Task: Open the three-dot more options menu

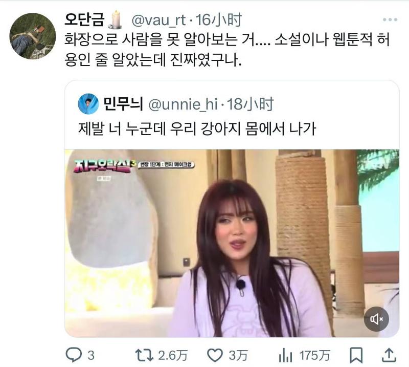Action: point(390,19)
